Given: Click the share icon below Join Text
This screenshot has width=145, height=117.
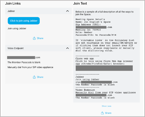Looking at the screenshot, I should (102, 113).
